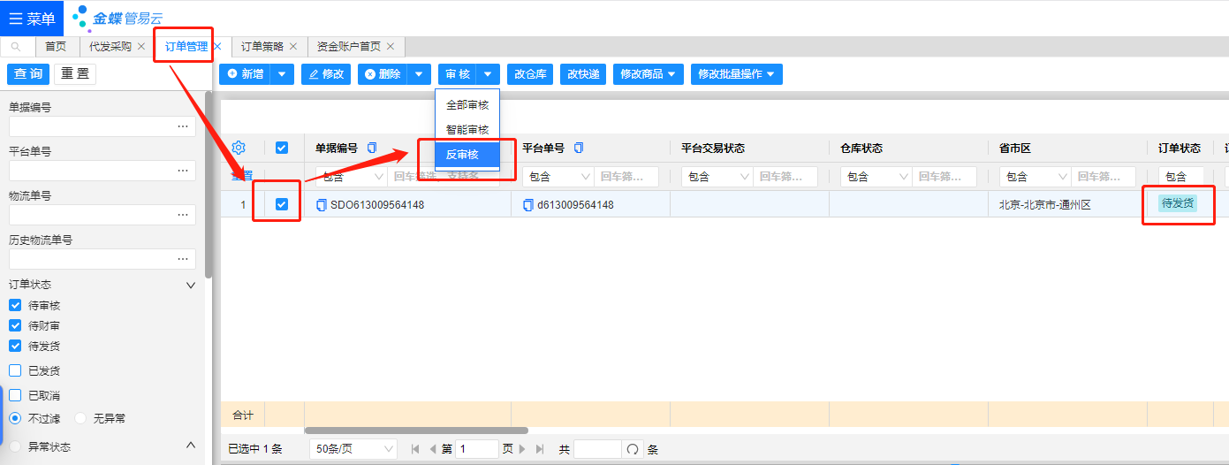
Task: Click the 改仓库 button
Action: coord(530,74)
